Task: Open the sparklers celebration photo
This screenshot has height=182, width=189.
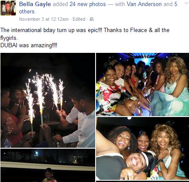Action: click(x=48, y=100)
